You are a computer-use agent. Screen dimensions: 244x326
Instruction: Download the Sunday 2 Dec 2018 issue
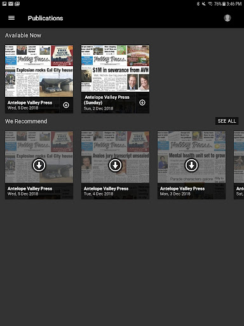point(142,103)
